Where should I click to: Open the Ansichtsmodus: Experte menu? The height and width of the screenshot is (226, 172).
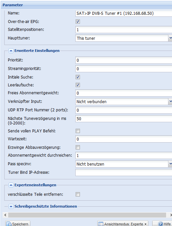pyautogui.click(x=123, y=224)
